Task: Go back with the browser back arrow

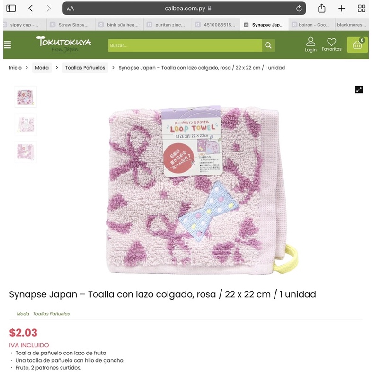Action: (31, 9)
